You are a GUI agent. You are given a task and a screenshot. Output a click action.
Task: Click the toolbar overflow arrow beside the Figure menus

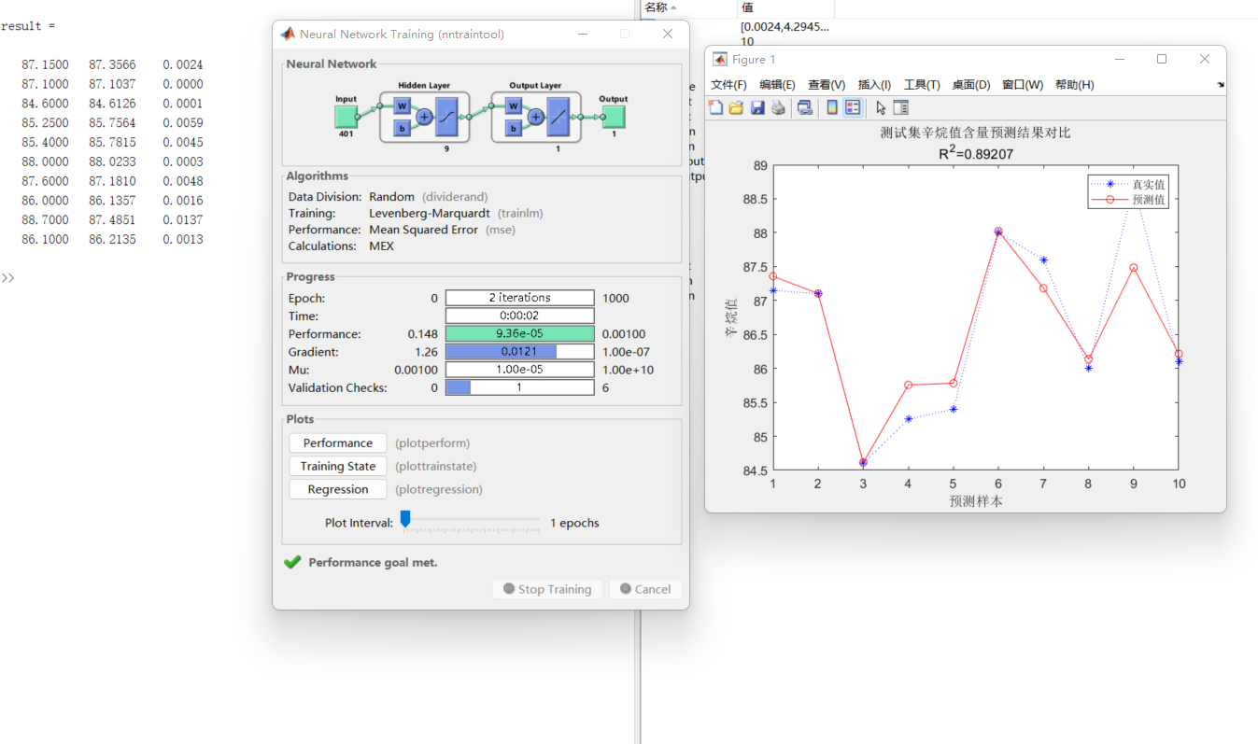click(x=1221, y=85)
